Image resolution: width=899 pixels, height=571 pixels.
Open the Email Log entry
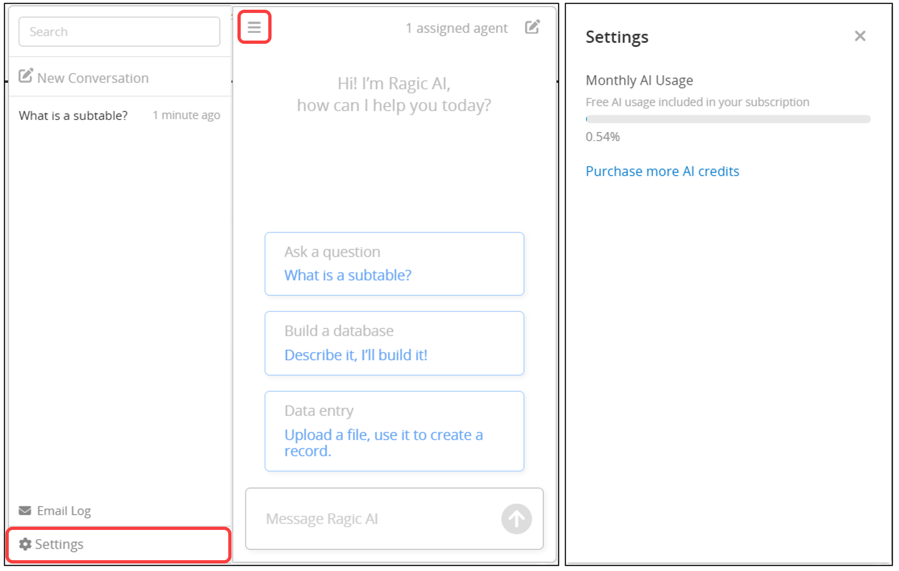click(64, 511)
